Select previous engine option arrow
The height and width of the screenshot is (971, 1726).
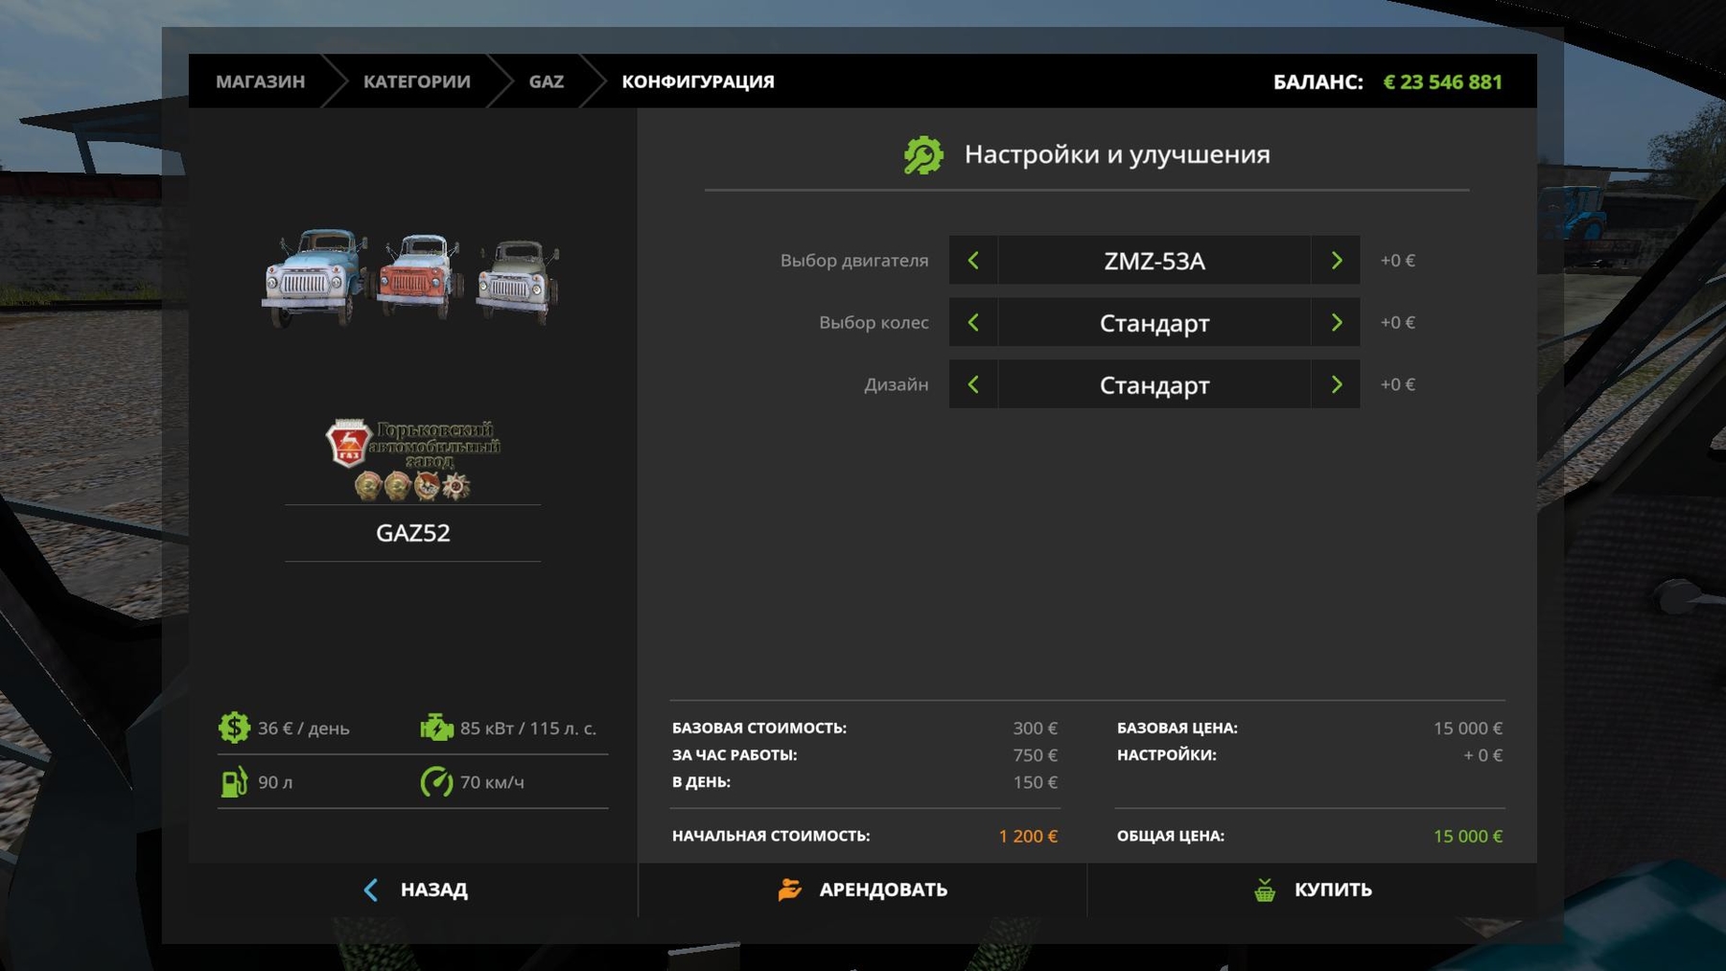coord(973,261)
